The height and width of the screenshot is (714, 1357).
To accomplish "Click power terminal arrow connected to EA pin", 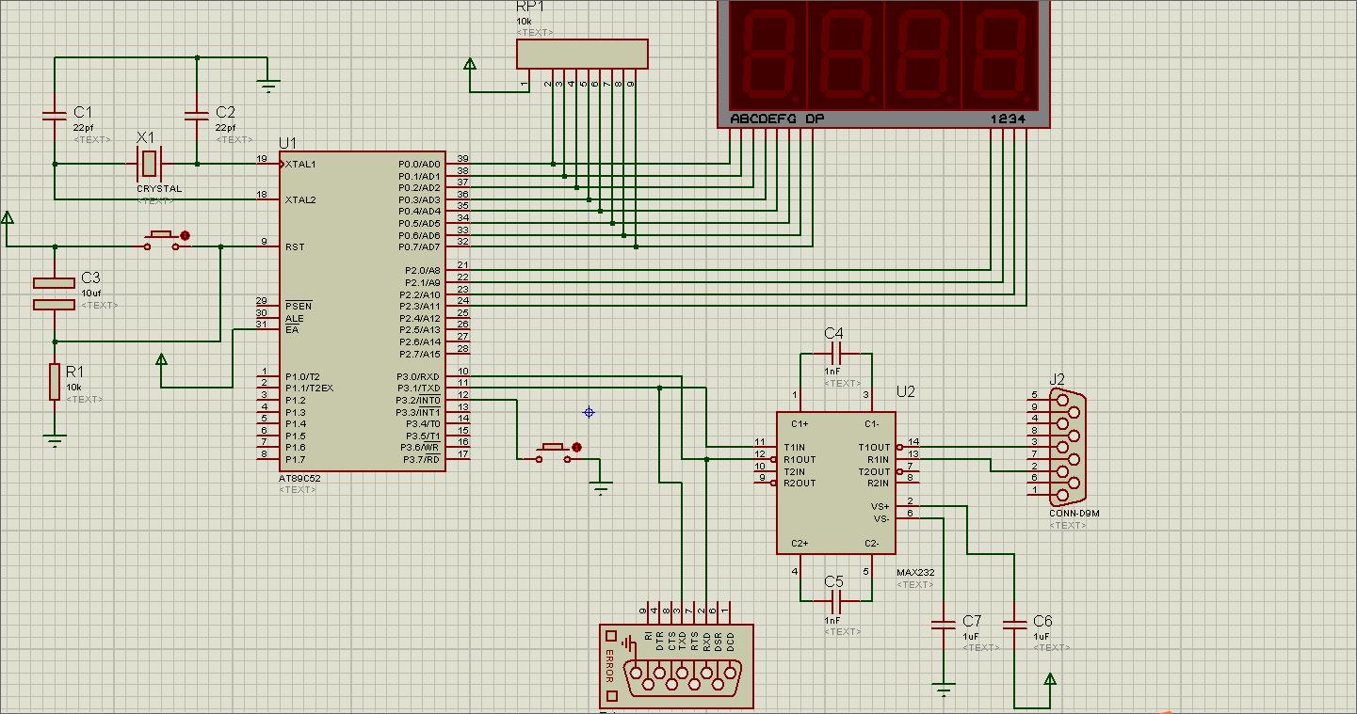I will tap(161, 359).
